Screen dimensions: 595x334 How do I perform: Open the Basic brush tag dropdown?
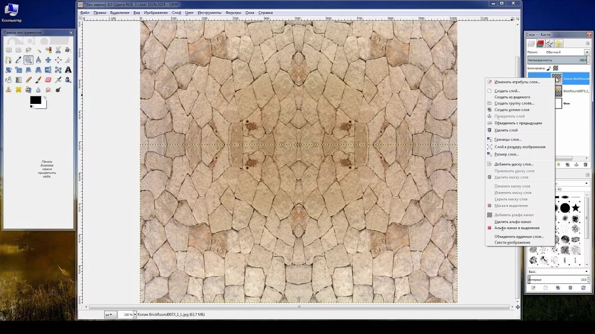click(558, 271)
